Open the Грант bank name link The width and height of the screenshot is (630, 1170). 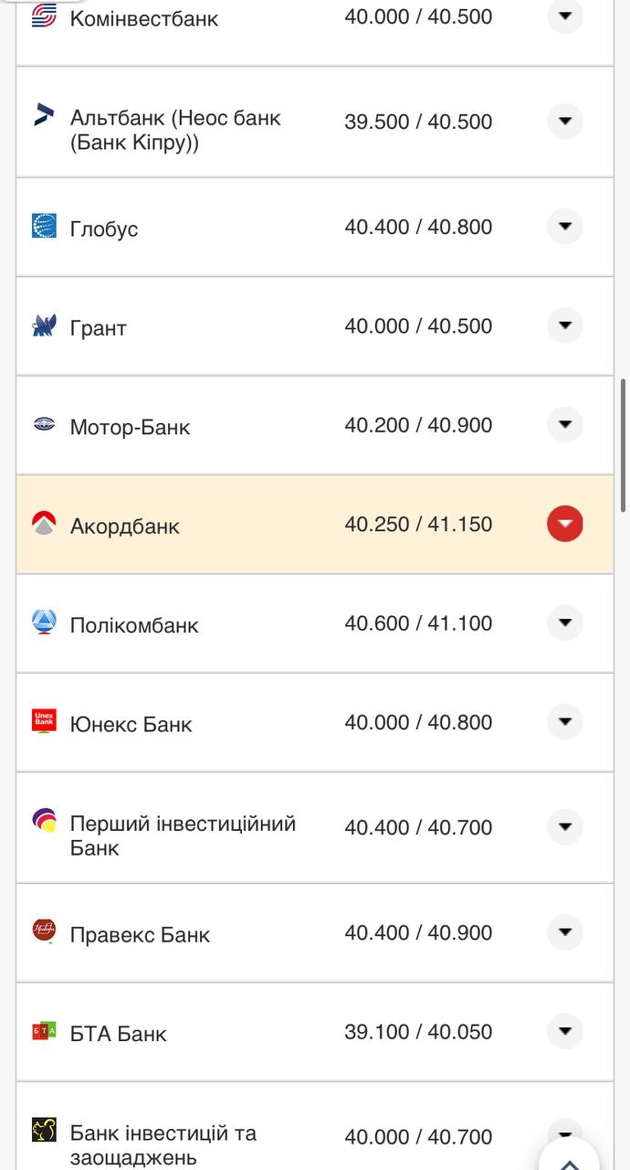tap(98, 328)
